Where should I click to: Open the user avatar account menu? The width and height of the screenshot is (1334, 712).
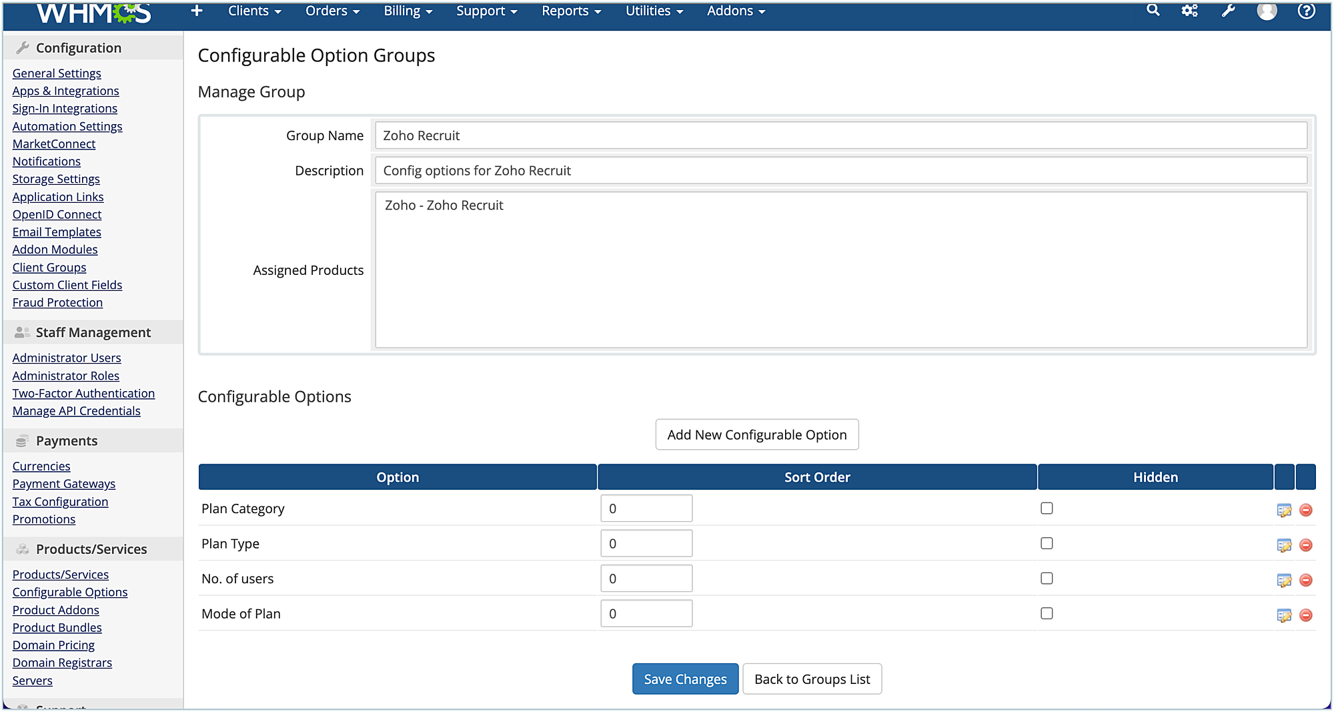1267,11
